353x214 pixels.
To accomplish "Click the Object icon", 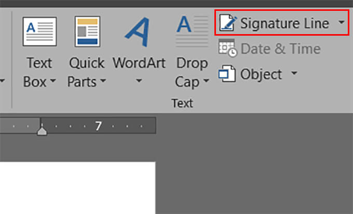I will (227, 74).
